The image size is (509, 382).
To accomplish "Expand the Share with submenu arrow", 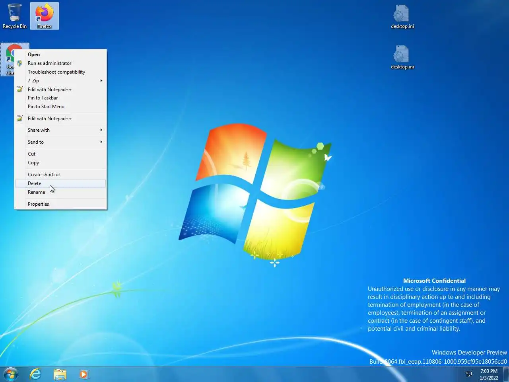I will pyautogui.click(x=101, y=130).
